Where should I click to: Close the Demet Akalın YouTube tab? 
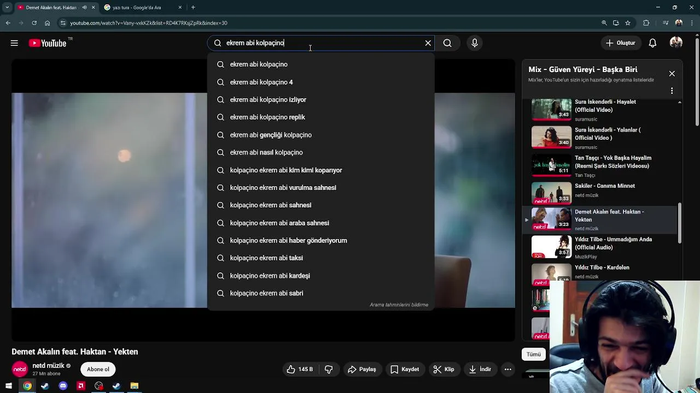point(93,8)
